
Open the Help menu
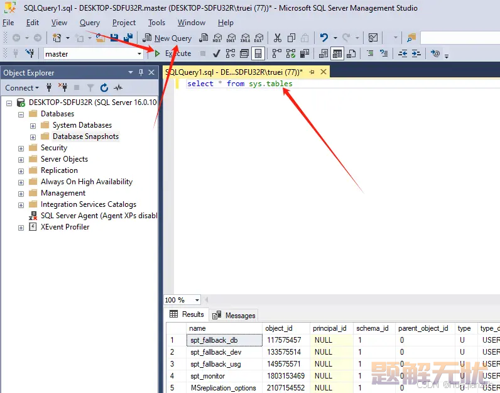(226, 23)
